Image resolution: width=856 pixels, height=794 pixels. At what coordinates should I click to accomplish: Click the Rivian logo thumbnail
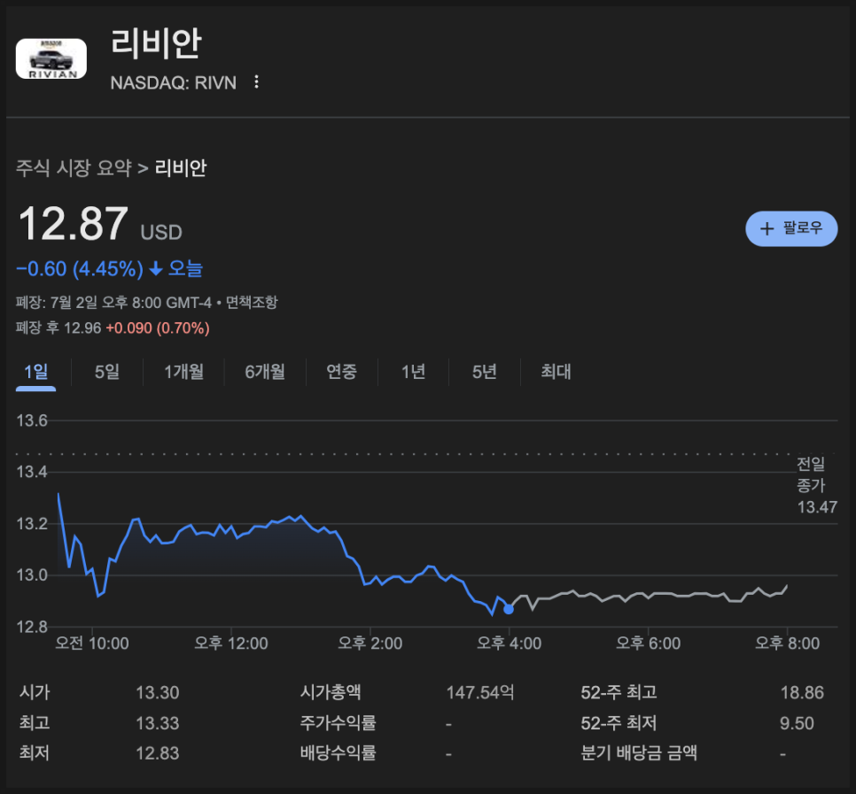click(51, 59)
